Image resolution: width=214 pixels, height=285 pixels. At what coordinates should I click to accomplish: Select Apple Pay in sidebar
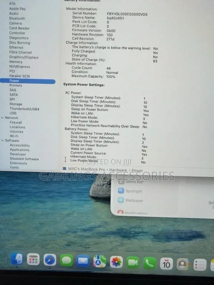(x=17, y=9)
